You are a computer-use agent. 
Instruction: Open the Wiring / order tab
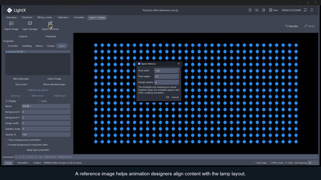[45, 17]
